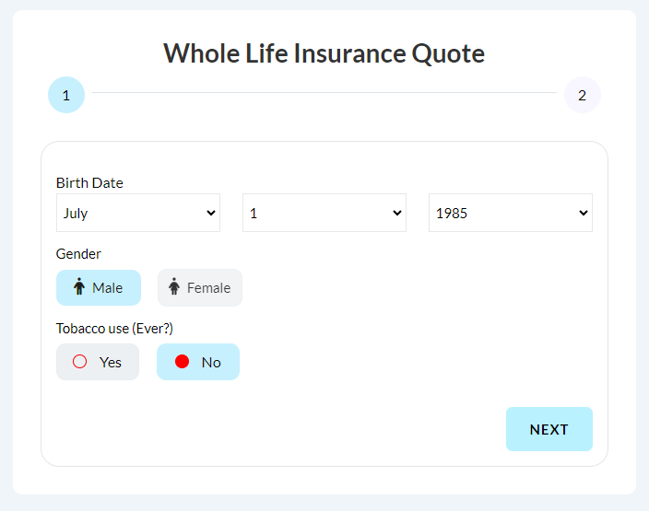
Task: Click the Yes tobacco use button
Action: 98,362
